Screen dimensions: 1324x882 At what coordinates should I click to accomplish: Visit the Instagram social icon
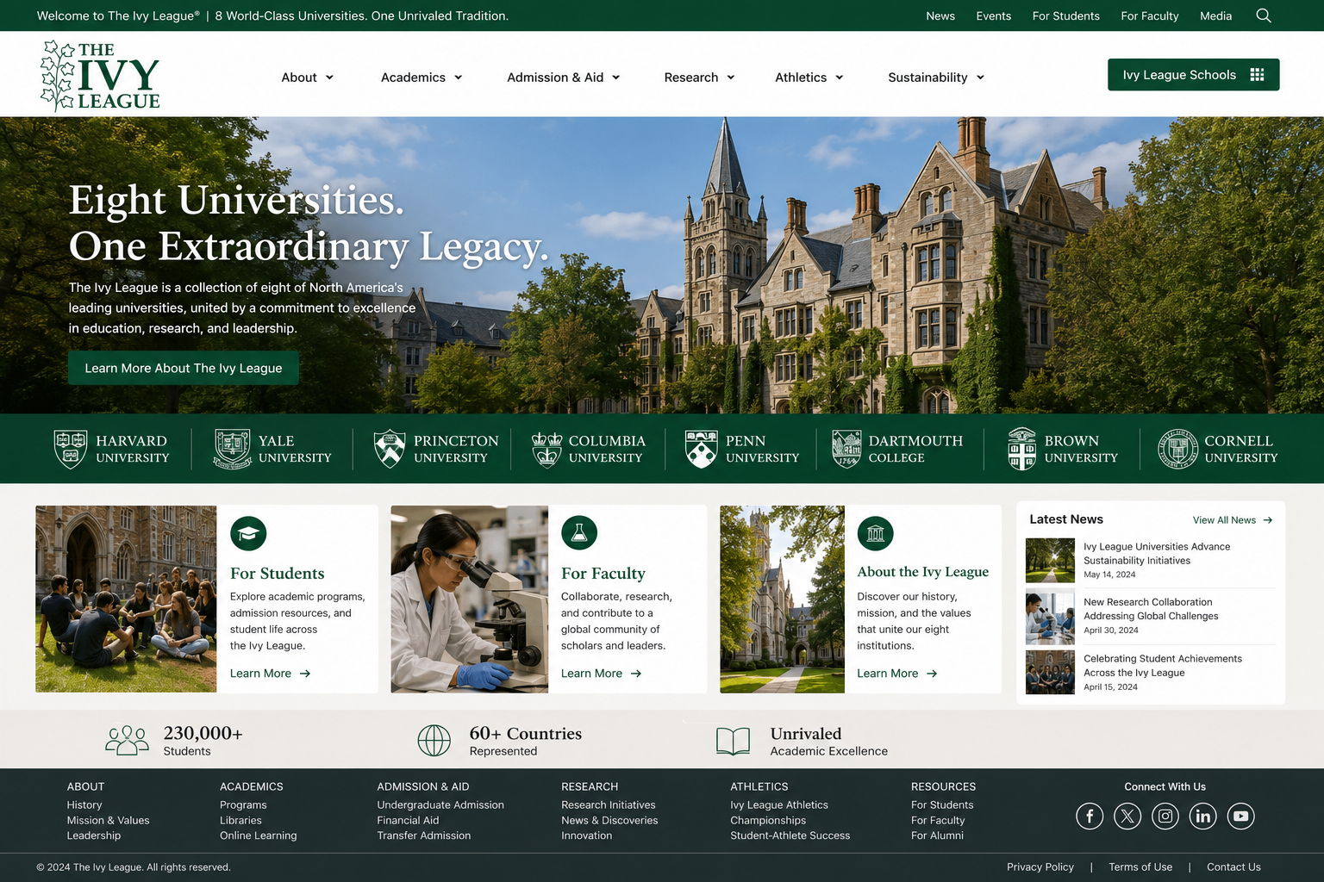1165,816
